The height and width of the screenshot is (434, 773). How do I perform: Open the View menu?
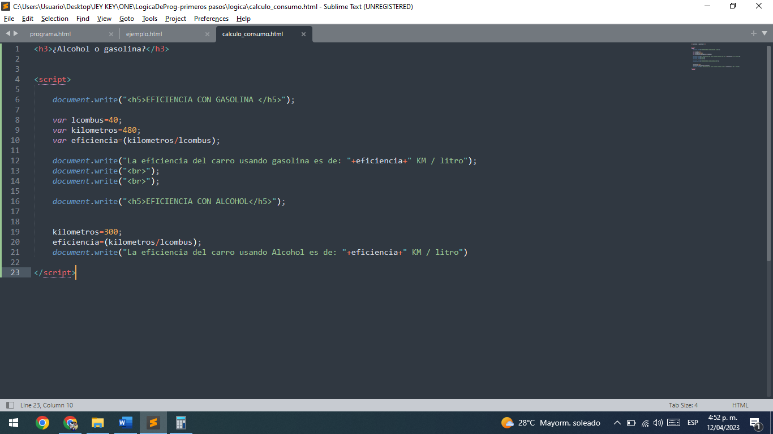(104, 19)
